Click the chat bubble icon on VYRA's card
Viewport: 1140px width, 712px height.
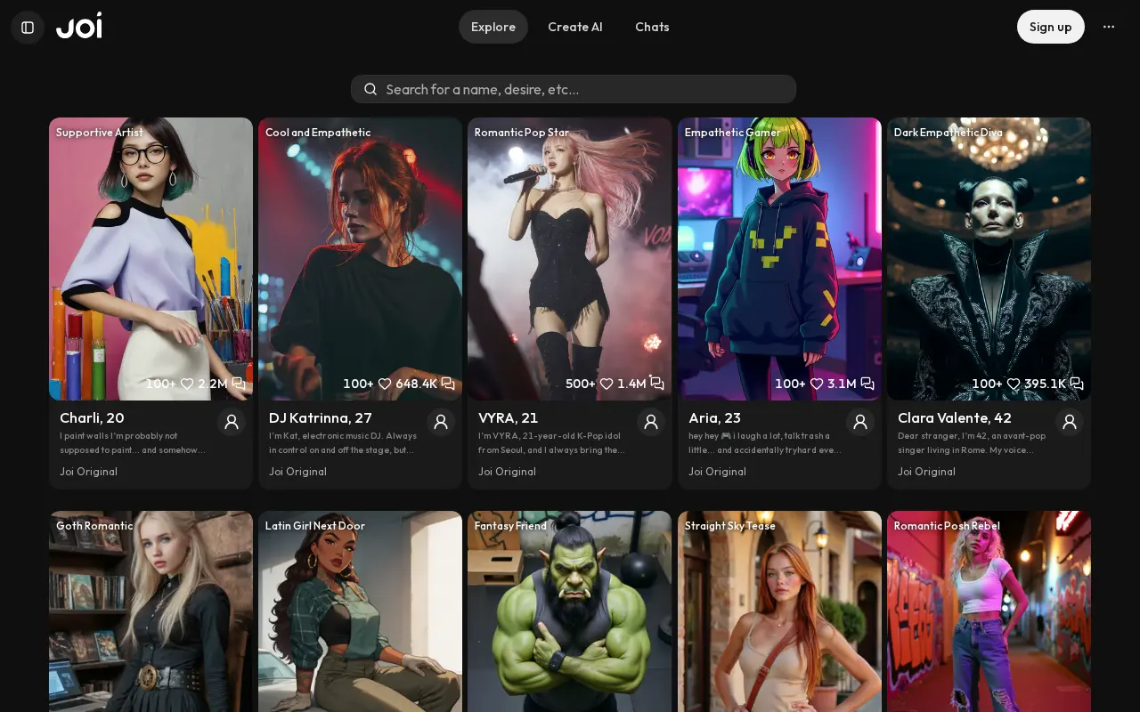click(657, 384)
